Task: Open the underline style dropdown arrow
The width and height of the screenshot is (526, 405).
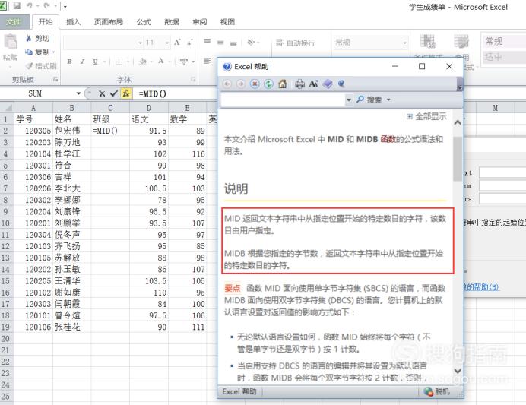Action: coord(104,62)
